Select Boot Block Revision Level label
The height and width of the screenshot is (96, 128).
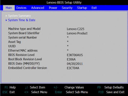pos(25,59)
